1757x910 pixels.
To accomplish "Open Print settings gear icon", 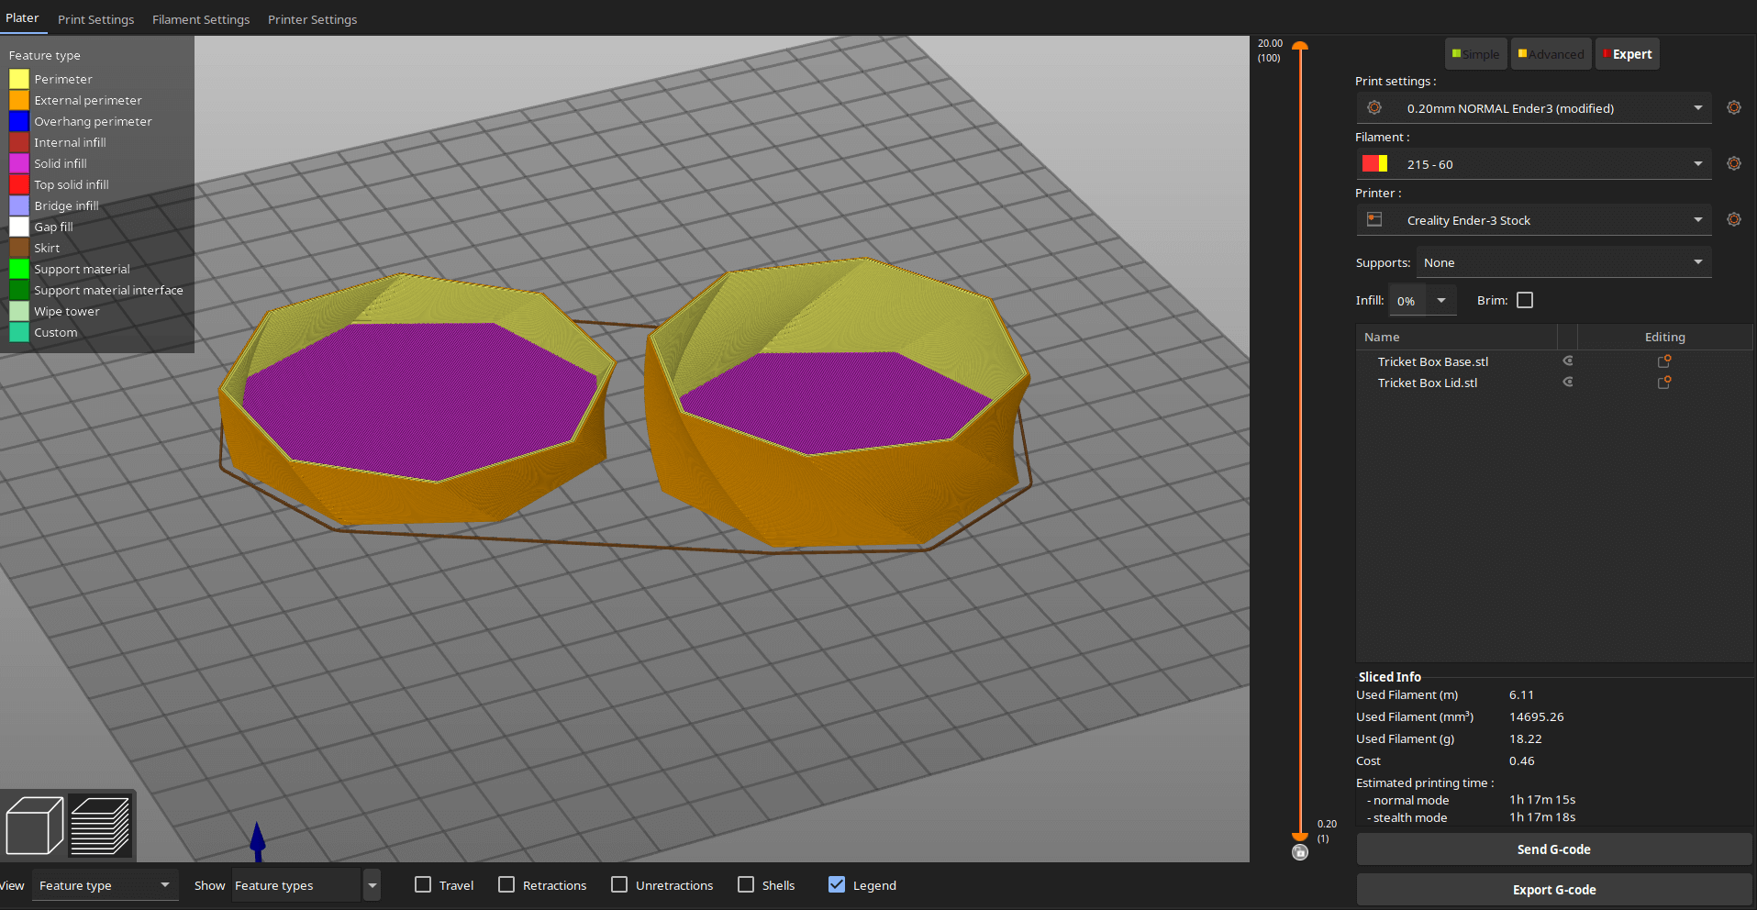I will [x=1733, y=107].
